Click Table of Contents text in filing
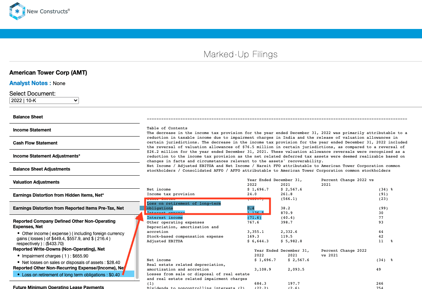 [167, 128]
